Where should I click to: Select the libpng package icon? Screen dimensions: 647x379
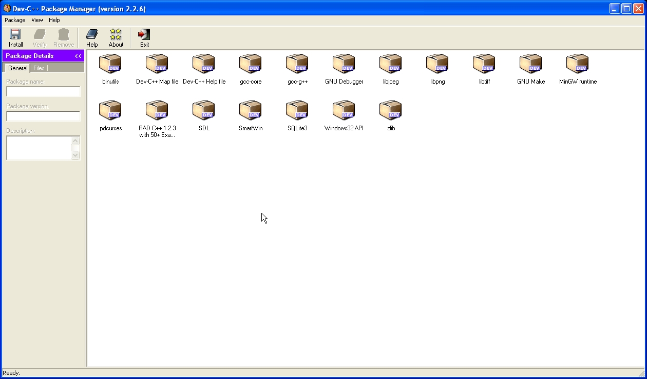[x=437, y=64]
